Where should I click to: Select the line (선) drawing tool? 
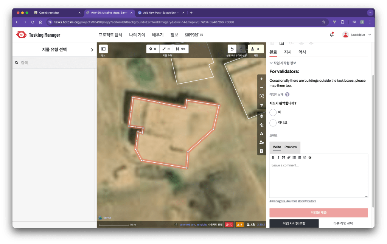coord(166,49)
